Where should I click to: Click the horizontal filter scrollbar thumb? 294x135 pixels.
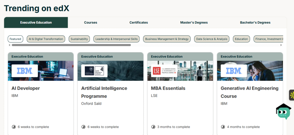point(71,45)
